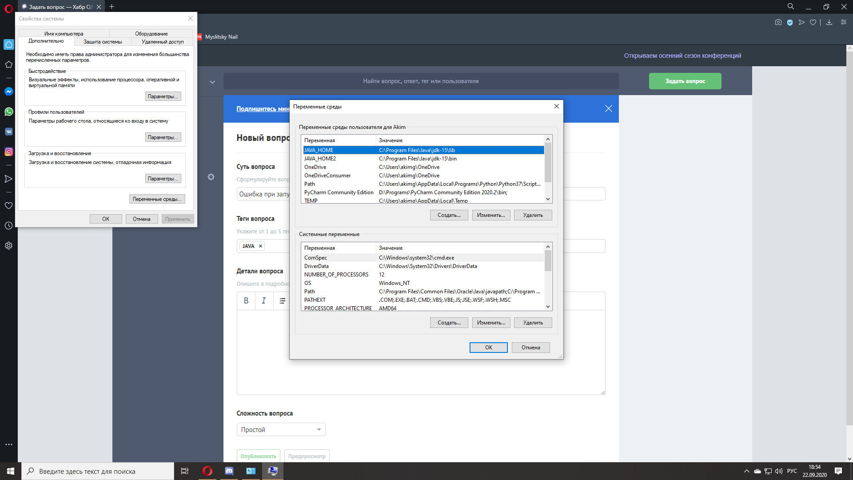Click the gear icon beside question form

211,177
